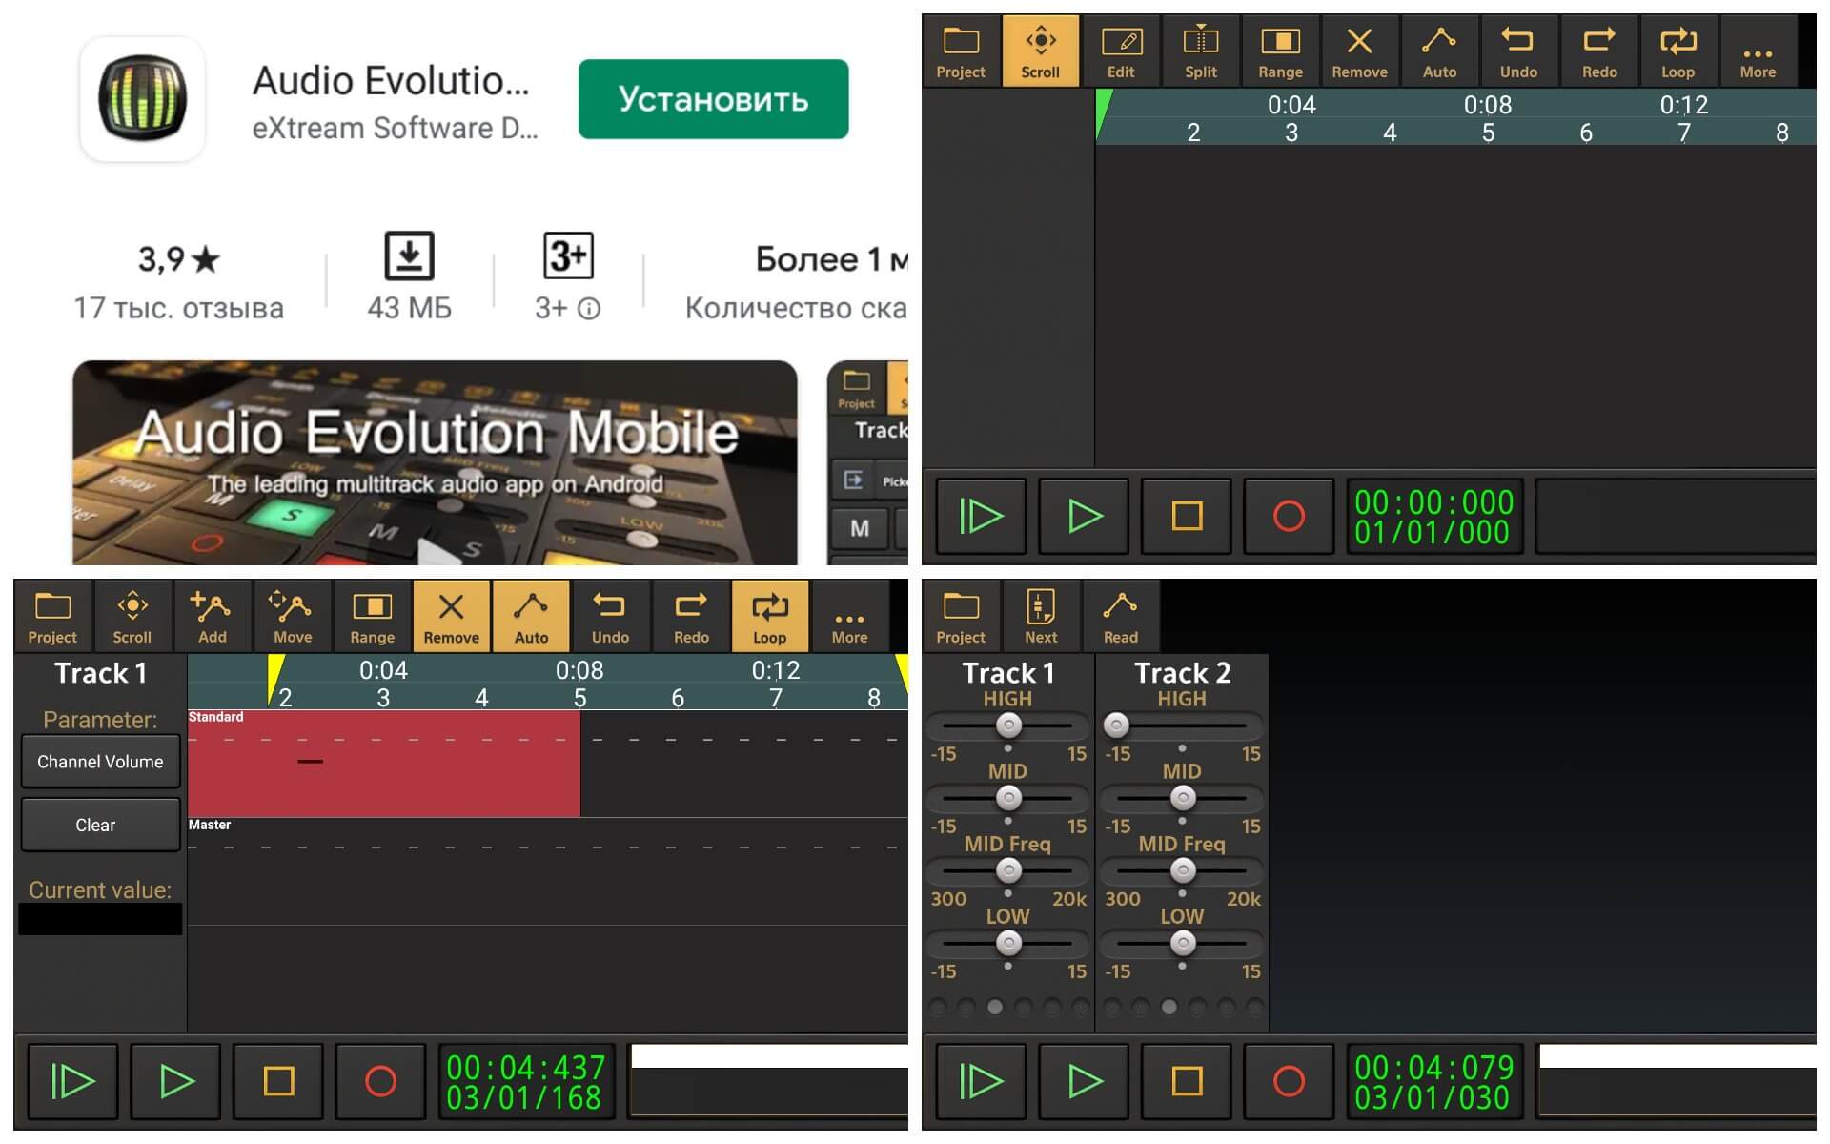The width and height of the screenshot is (1830, 1144).
Task: Select Scroll in automation editor toolbar
Action: click(132, 617)
